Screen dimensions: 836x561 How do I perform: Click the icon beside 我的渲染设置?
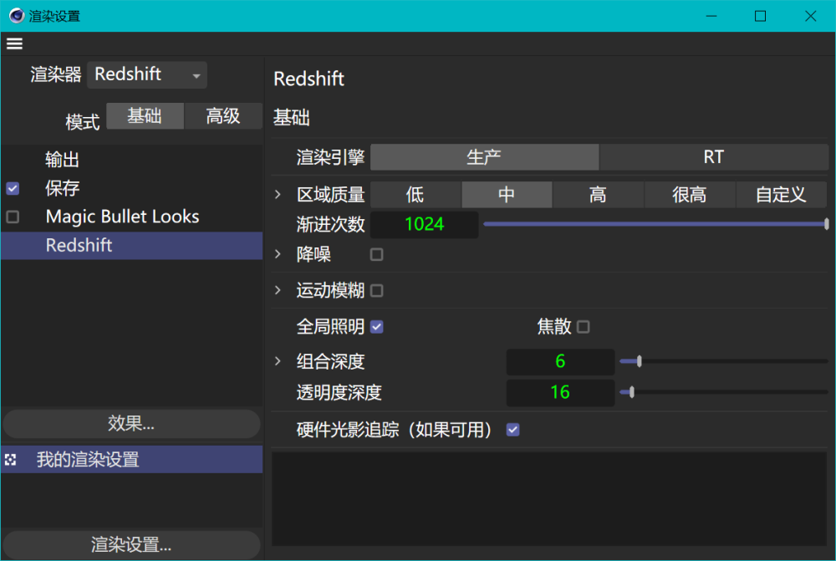pos(11,460)
